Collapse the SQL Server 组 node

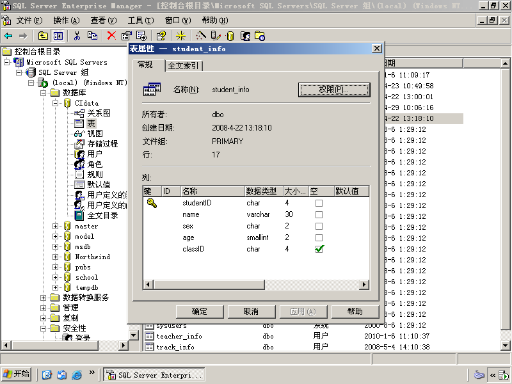pos(19,72)
